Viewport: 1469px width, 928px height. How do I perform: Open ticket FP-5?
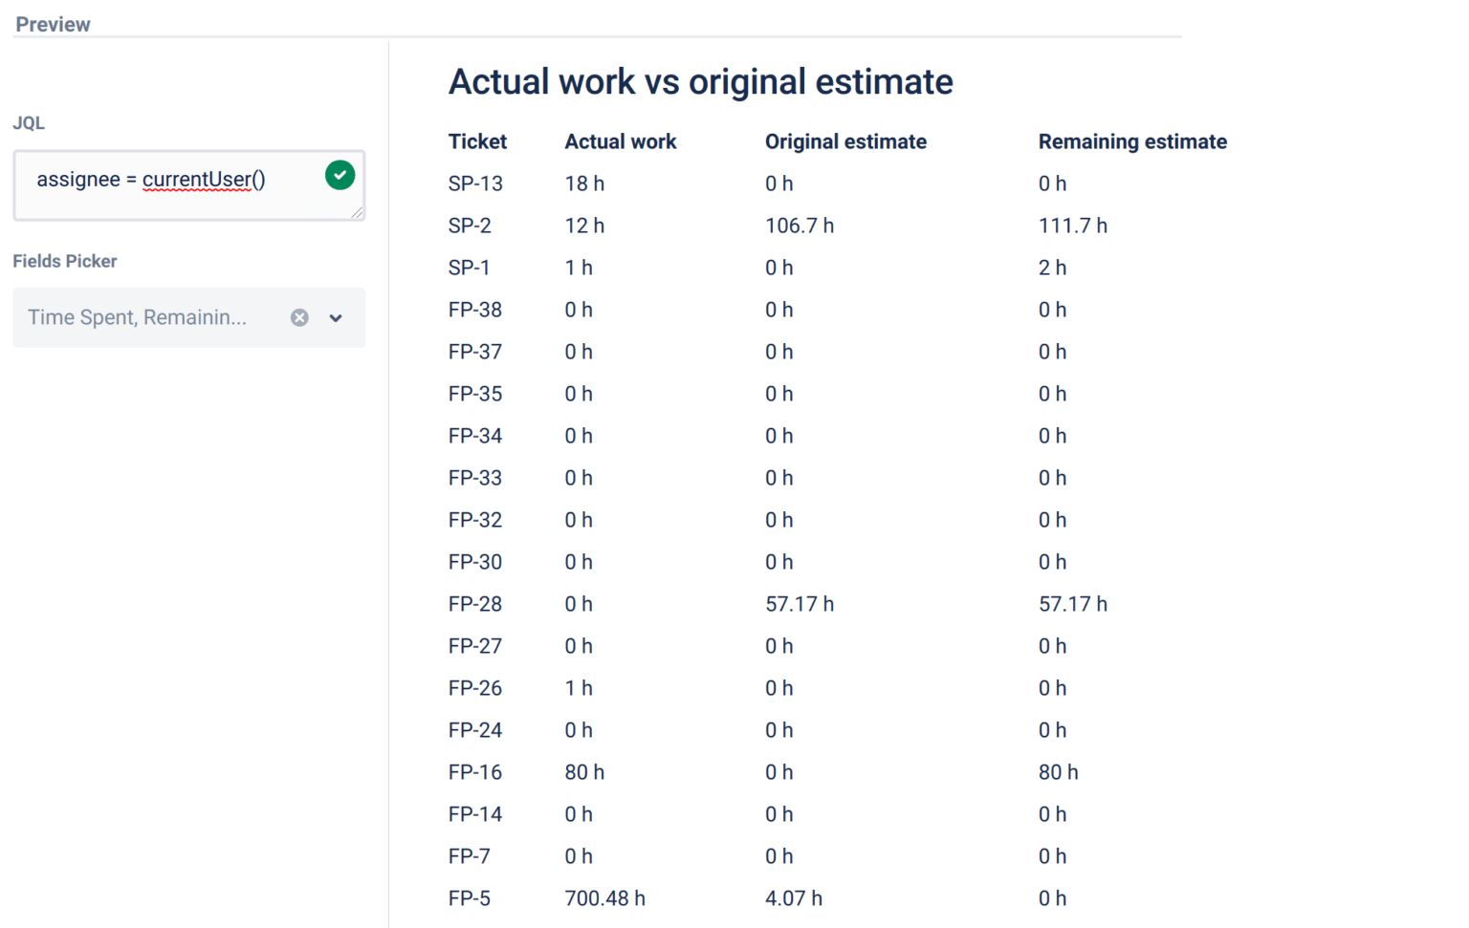[469, 897]
